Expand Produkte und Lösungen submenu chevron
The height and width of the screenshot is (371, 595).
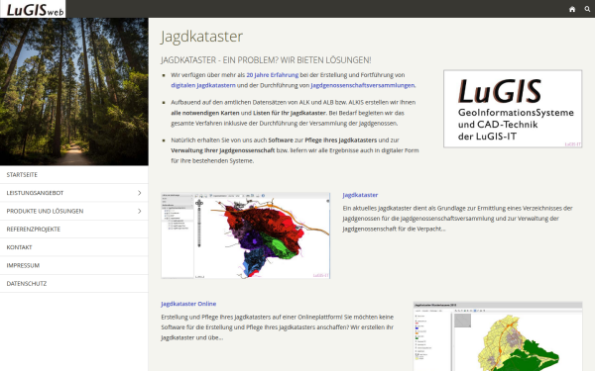click(139, 212)
